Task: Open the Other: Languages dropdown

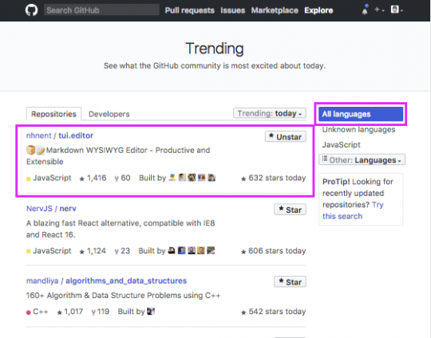Action: pos(362,159)
